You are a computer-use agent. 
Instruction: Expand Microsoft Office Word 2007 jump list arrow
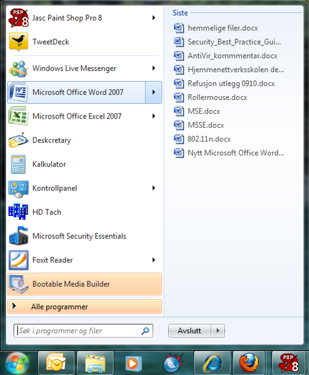154,93
